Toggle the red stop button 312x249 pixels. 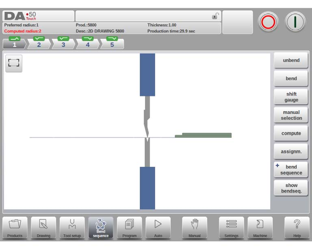tap(268, 22)
